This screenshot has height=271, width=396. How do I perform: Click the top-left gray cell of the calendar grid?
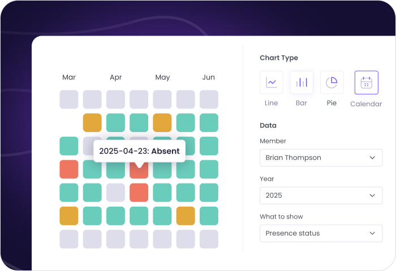pos(69,99)
